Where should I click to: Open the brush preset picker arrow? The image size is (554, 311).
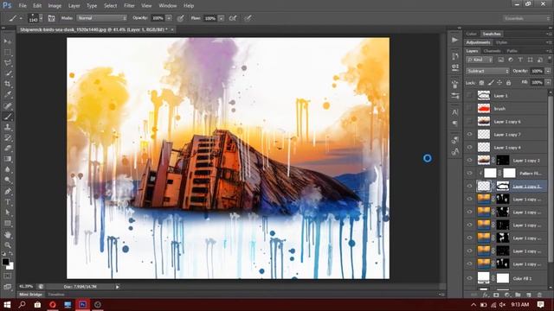coord(41,18)
